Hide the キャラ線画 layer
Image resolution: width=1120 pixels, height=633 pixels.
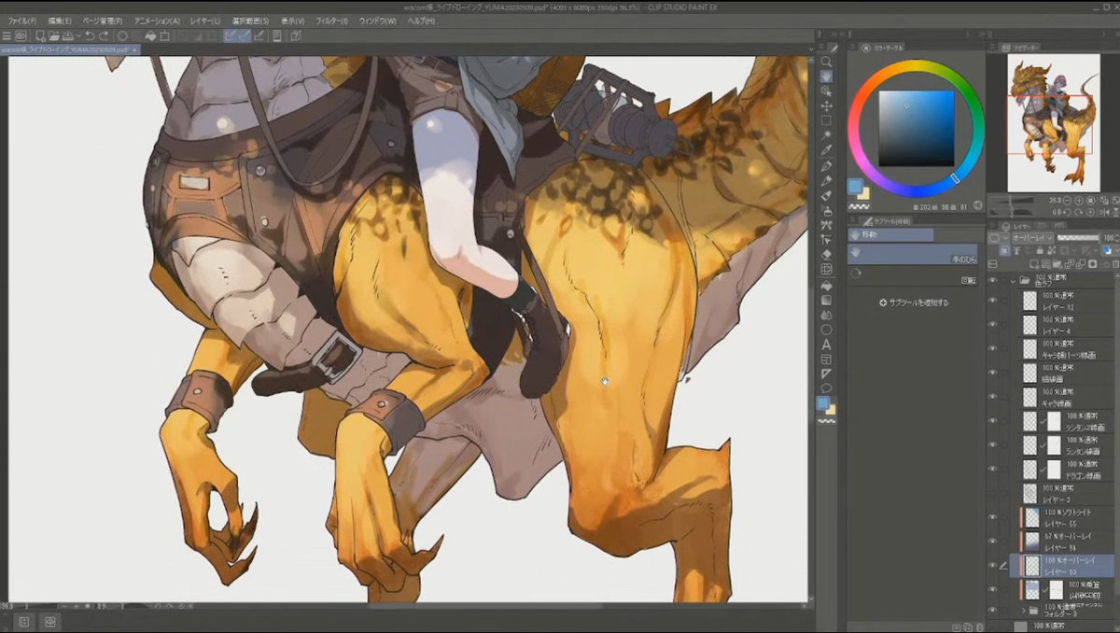992,397
